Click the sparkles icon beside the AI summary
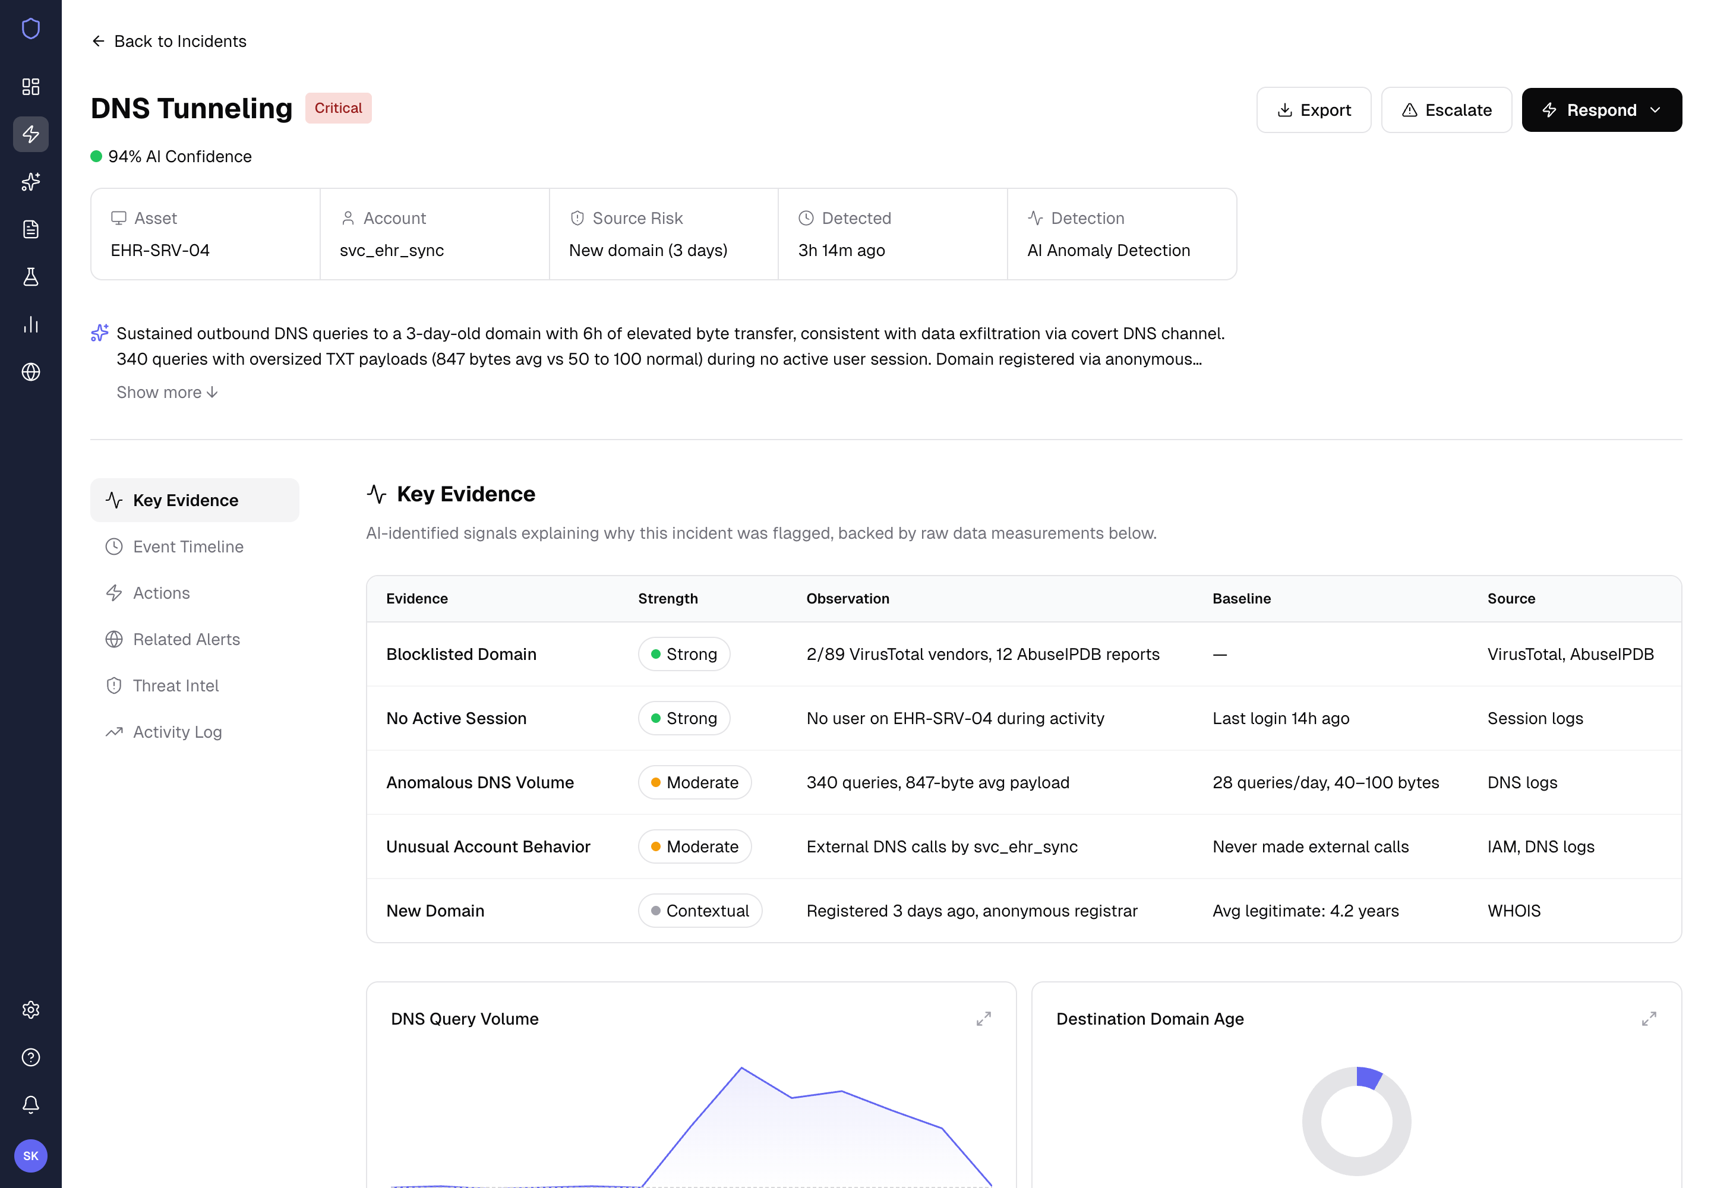The width and height of the screenshot is (1711, 1188). coord(100,333)
